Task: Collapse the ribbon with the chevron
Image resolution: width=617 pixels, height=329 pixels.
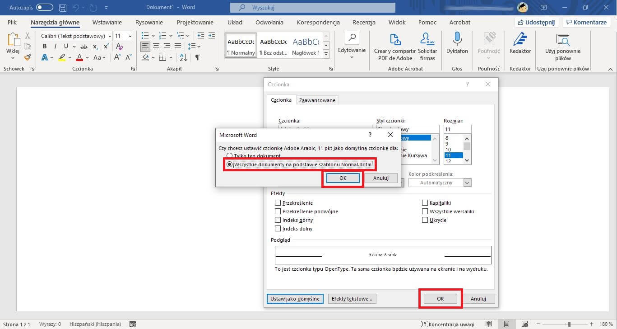Action: 610,69
